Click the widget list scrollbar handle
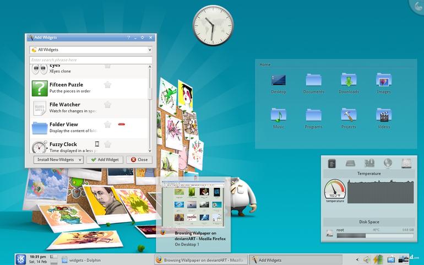This screenshot has height=265, width=424. tap(150, 94)
